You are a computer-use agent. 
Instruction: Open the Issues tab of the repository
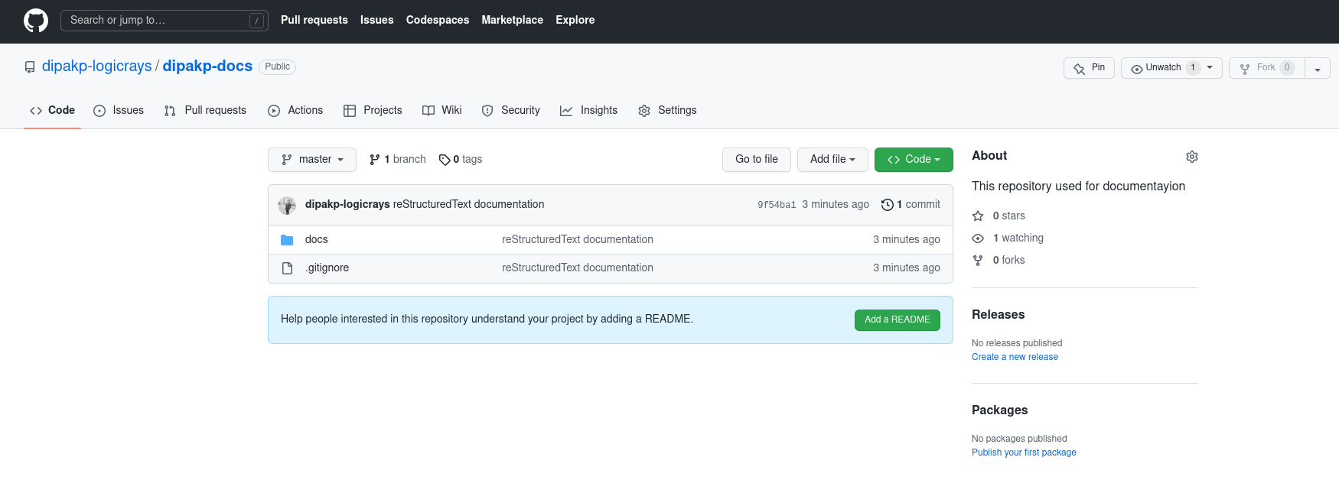(x=119, y=111)
